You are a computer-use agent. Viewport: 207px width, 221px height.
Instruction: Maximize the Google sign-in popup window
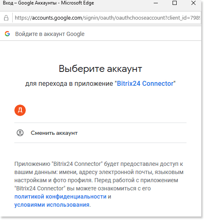pos(175,3)
